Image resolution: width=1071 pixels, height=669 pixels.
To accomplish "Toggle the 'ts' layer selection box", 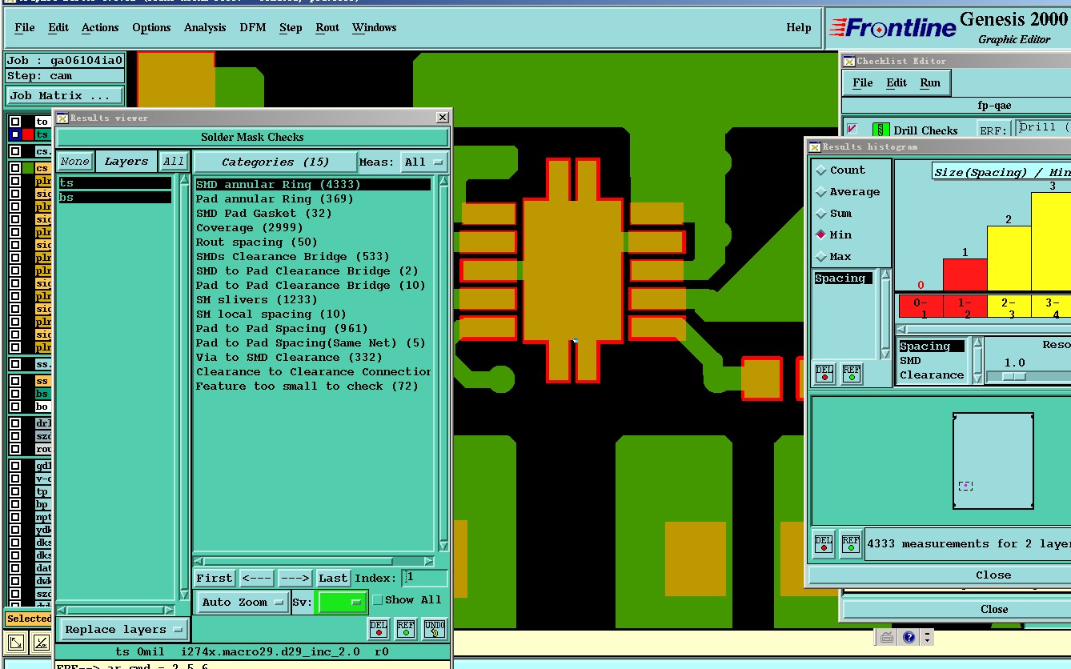I will [15, 135].
